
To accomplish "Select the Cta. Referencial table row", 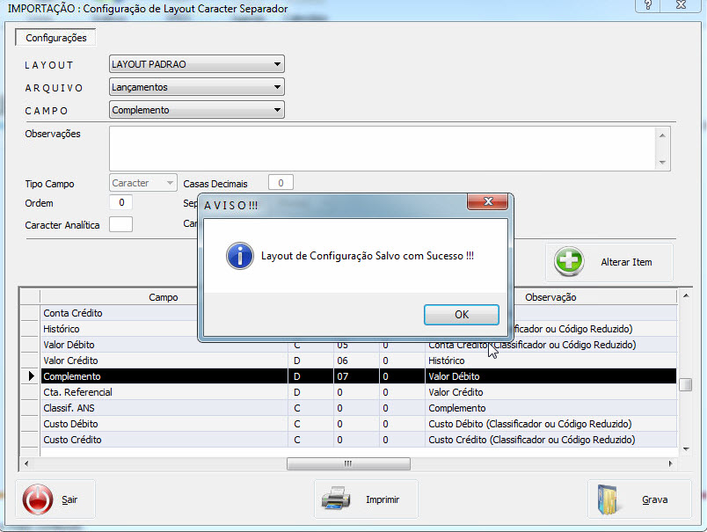I will pyautogui.click(x=163, y=392).
